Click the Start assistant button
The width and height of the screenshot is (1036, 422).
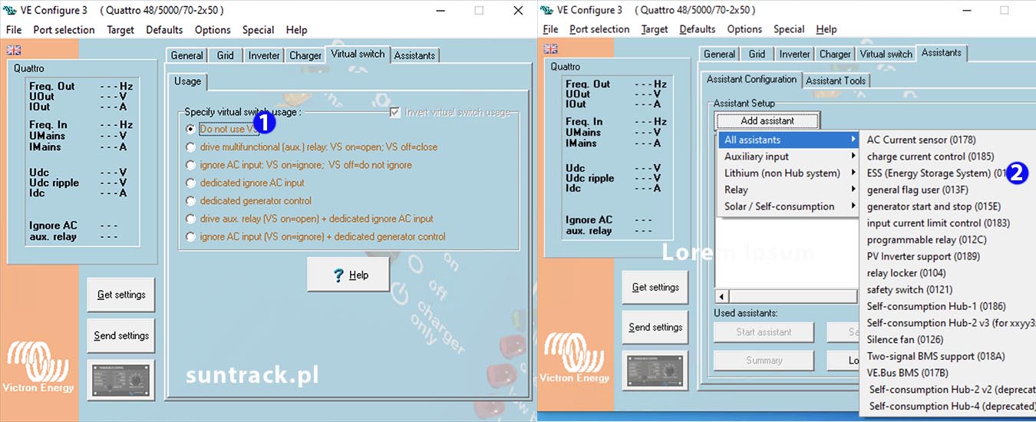tap(764, 331)
